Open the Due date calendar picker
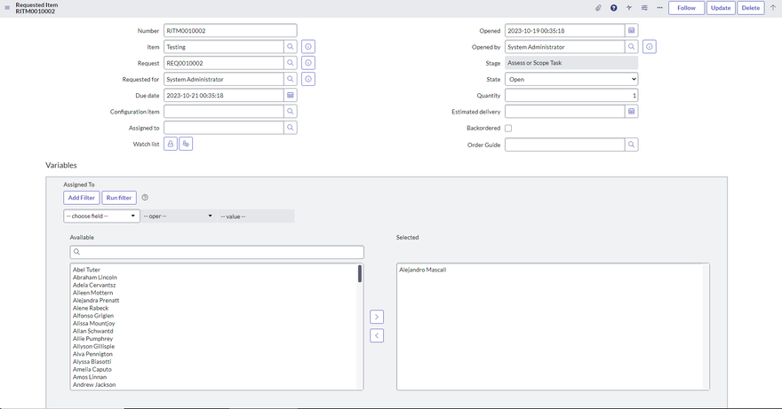This screenshot has width=782, height=409. coord(291,95)
